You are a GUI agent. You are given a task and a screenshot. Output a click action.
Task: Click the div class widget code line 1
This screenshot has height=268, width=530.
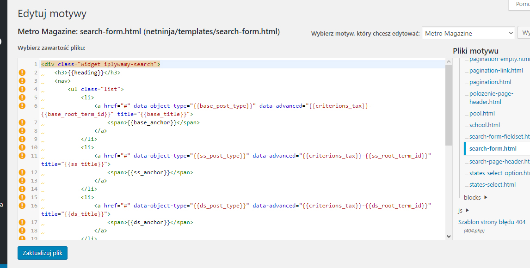tap(101, 64)
